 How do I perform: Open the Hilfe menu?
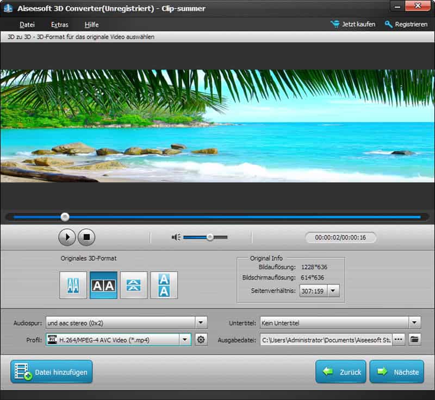(x=91, y=24)
